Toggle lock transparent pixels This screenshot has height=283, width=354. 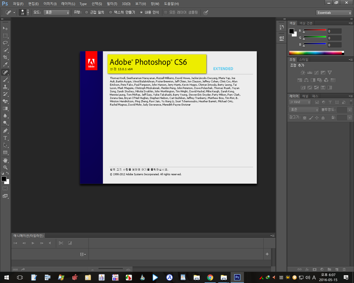(304, 118)
